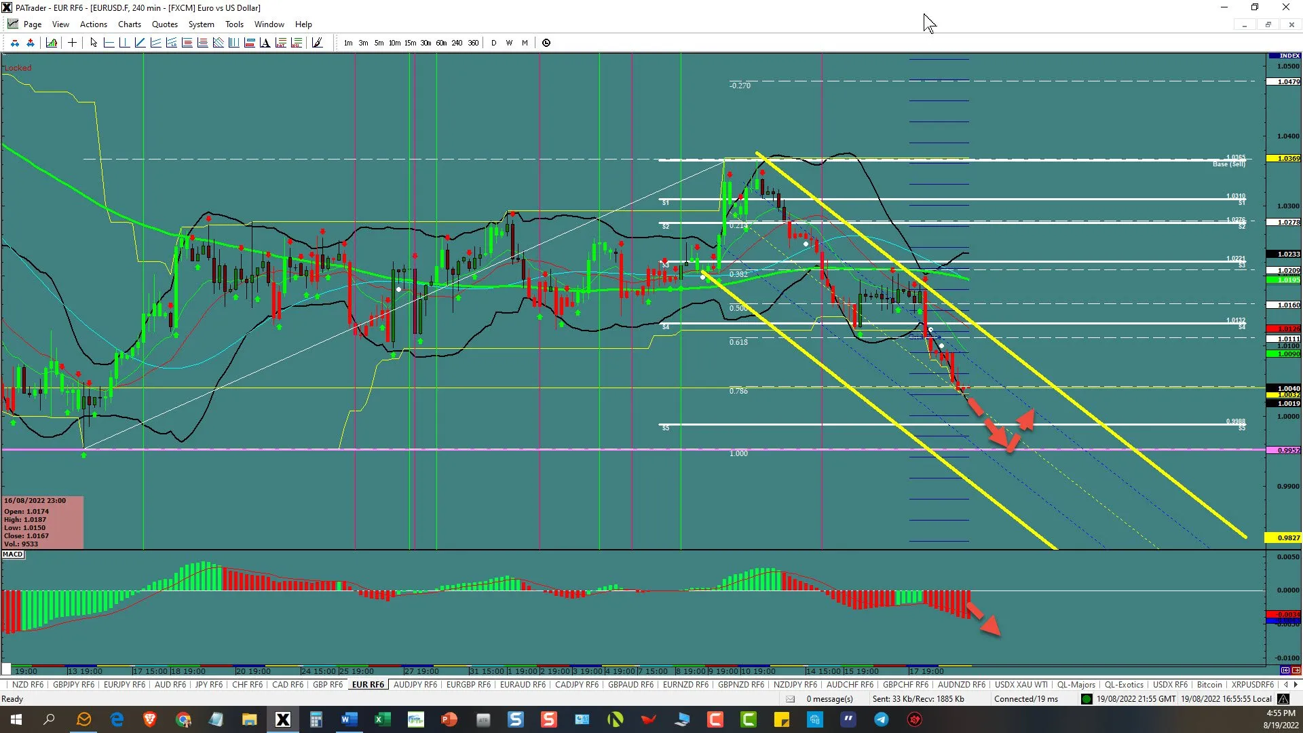The height and width of the screenshot is (733, 1303).
Task: Open Excel from taskbar
Action: [x=382, y=719]
